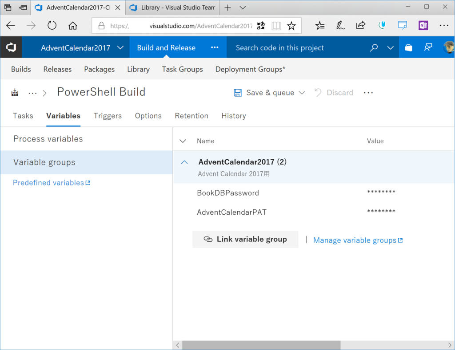Click the web capture extension icon
The height and width of the screenshot is (350, 455).
(403, 25)
